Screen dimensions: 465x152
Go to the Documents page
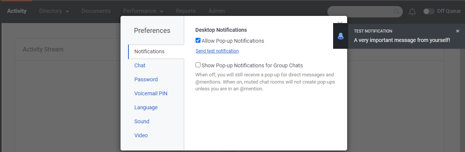(96, 11)
